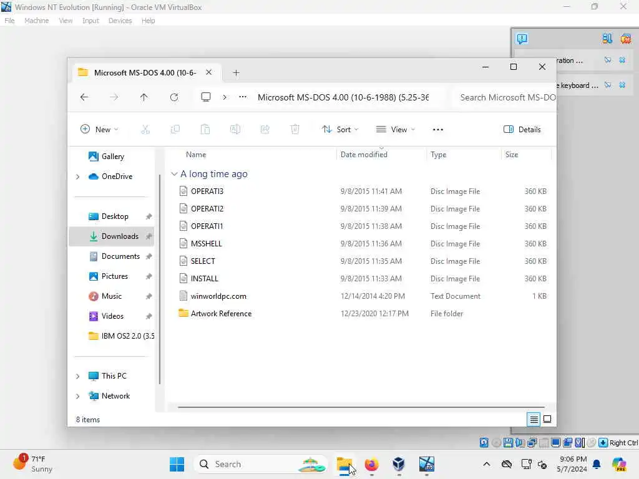639x479 pixels.
Task: Select the Microsoft MS-DOS 4.00 tab
Action: (145, 72)
